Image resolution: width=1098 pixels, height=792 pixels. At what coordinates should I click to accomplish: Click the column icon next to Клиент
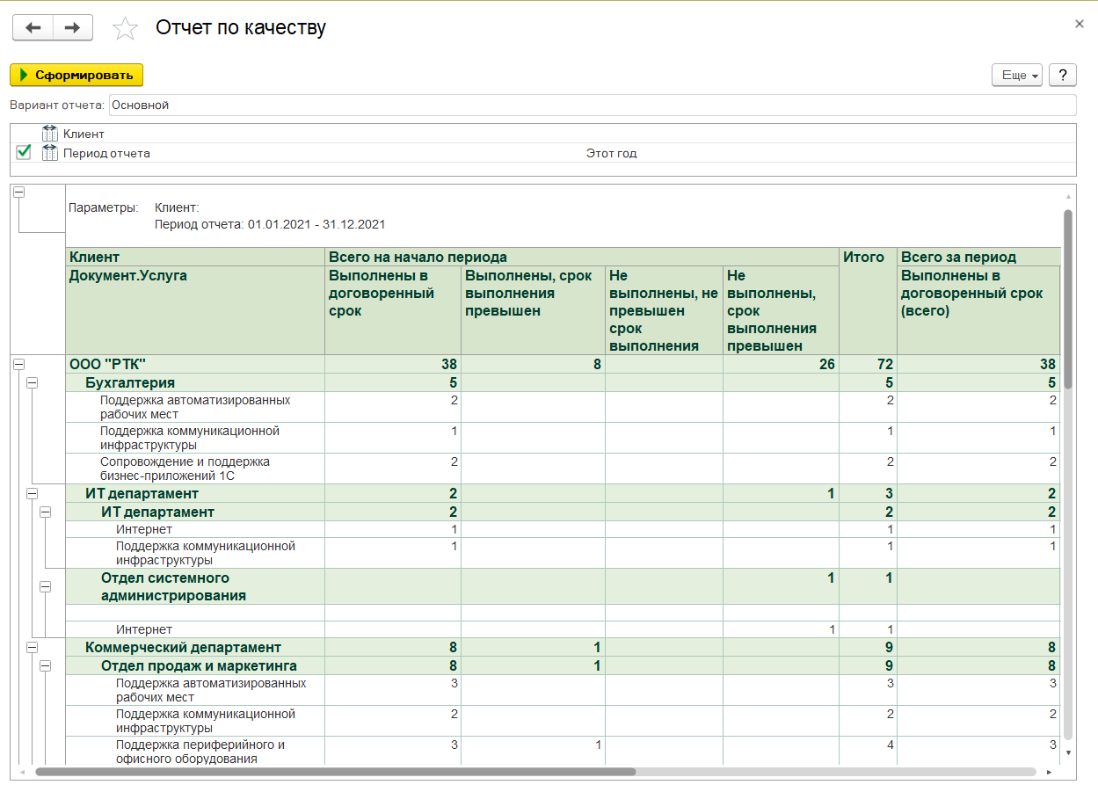tap(50, 134)
